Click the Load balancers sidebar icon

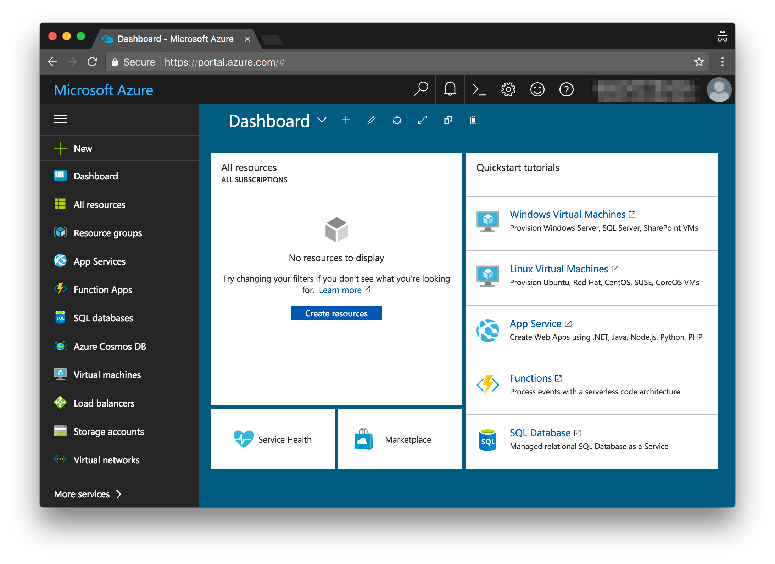[60, 403]
